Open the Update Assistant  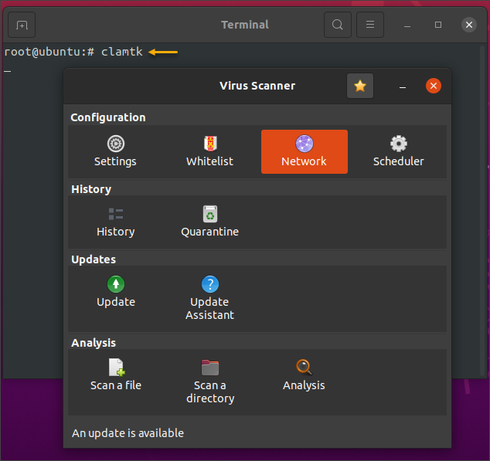210,298
